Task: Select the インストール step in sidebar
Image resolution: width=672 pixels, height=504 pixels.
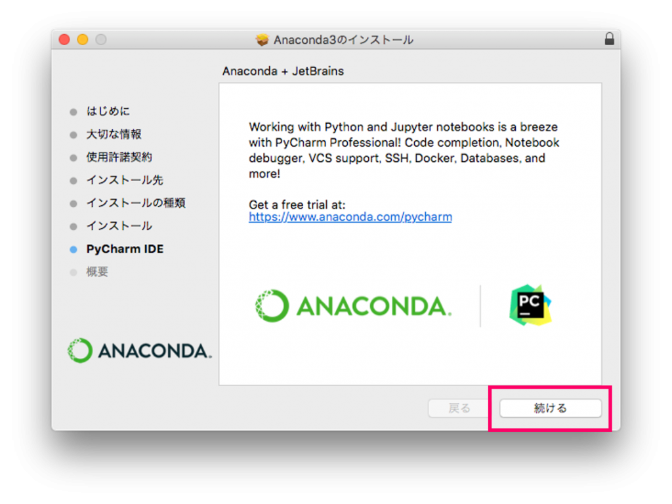Action: pos(119,226)
